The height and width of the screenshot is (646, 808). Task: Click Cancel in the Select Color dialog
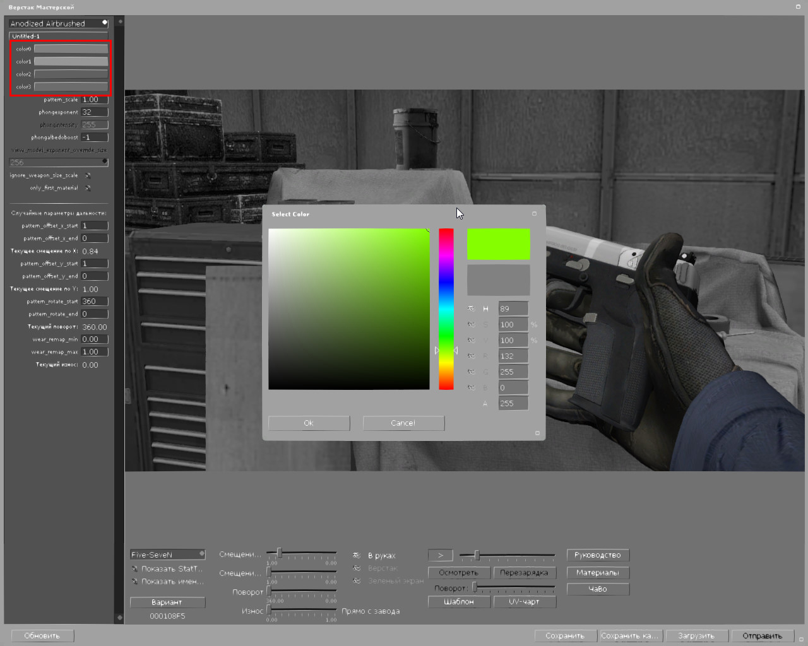pyautogui.click(x=404, y=423)
